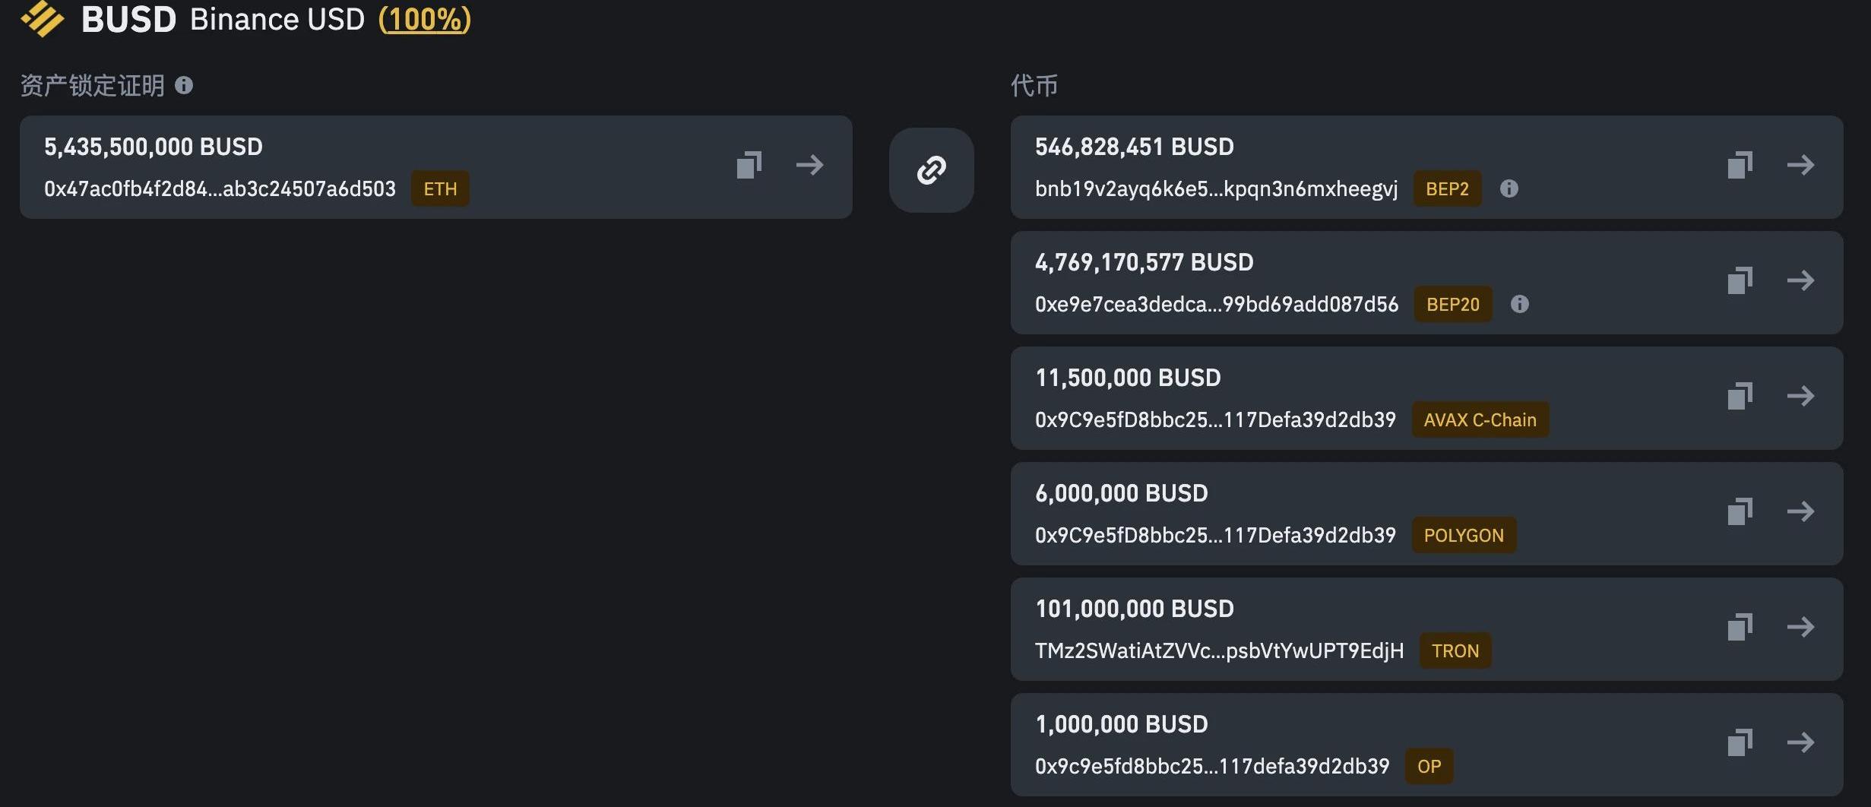Open TRON address arrow link
Screen dimensions: 1871x807
(x=1800, y=627)
